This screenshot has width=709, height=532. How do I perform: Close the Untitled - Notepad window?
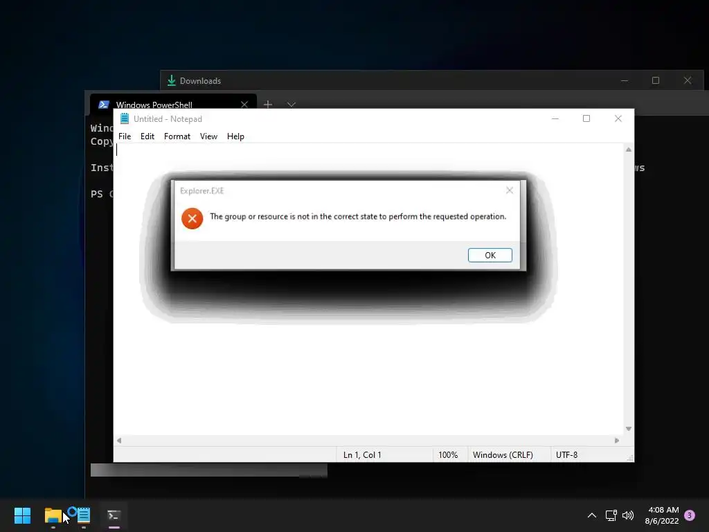point(618,118)
